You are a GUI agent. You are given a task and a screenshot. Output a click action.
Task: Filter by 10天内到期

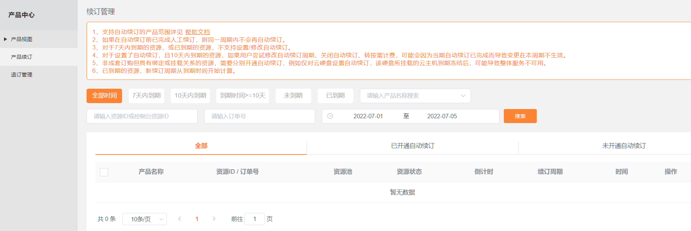[190, 96]
